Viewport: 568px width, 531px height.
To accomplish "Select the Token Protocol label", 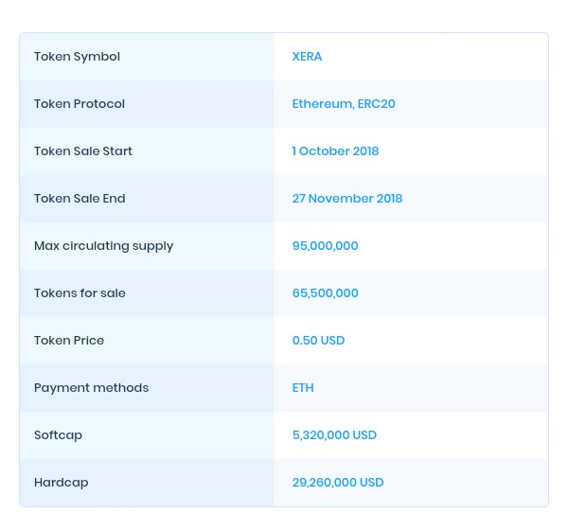I will [80, 104].
